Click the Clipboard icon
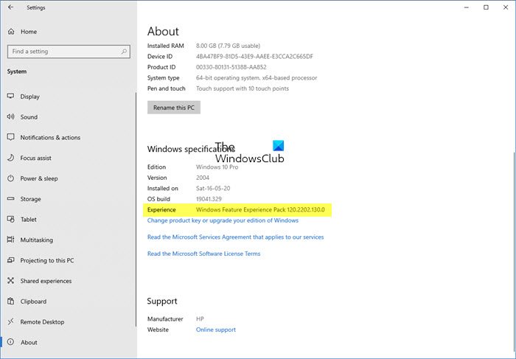 pos(11,301)
